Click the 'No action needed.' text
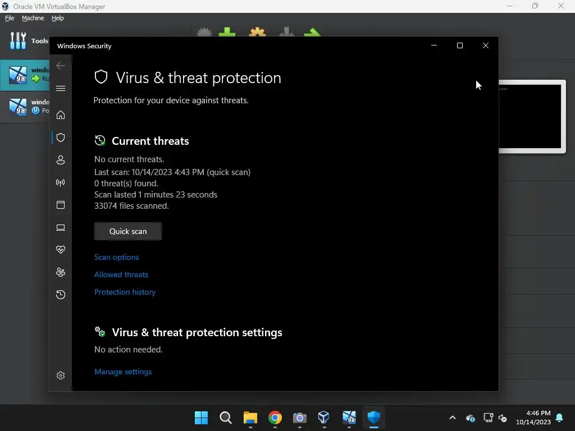 (x=129, y=350)
